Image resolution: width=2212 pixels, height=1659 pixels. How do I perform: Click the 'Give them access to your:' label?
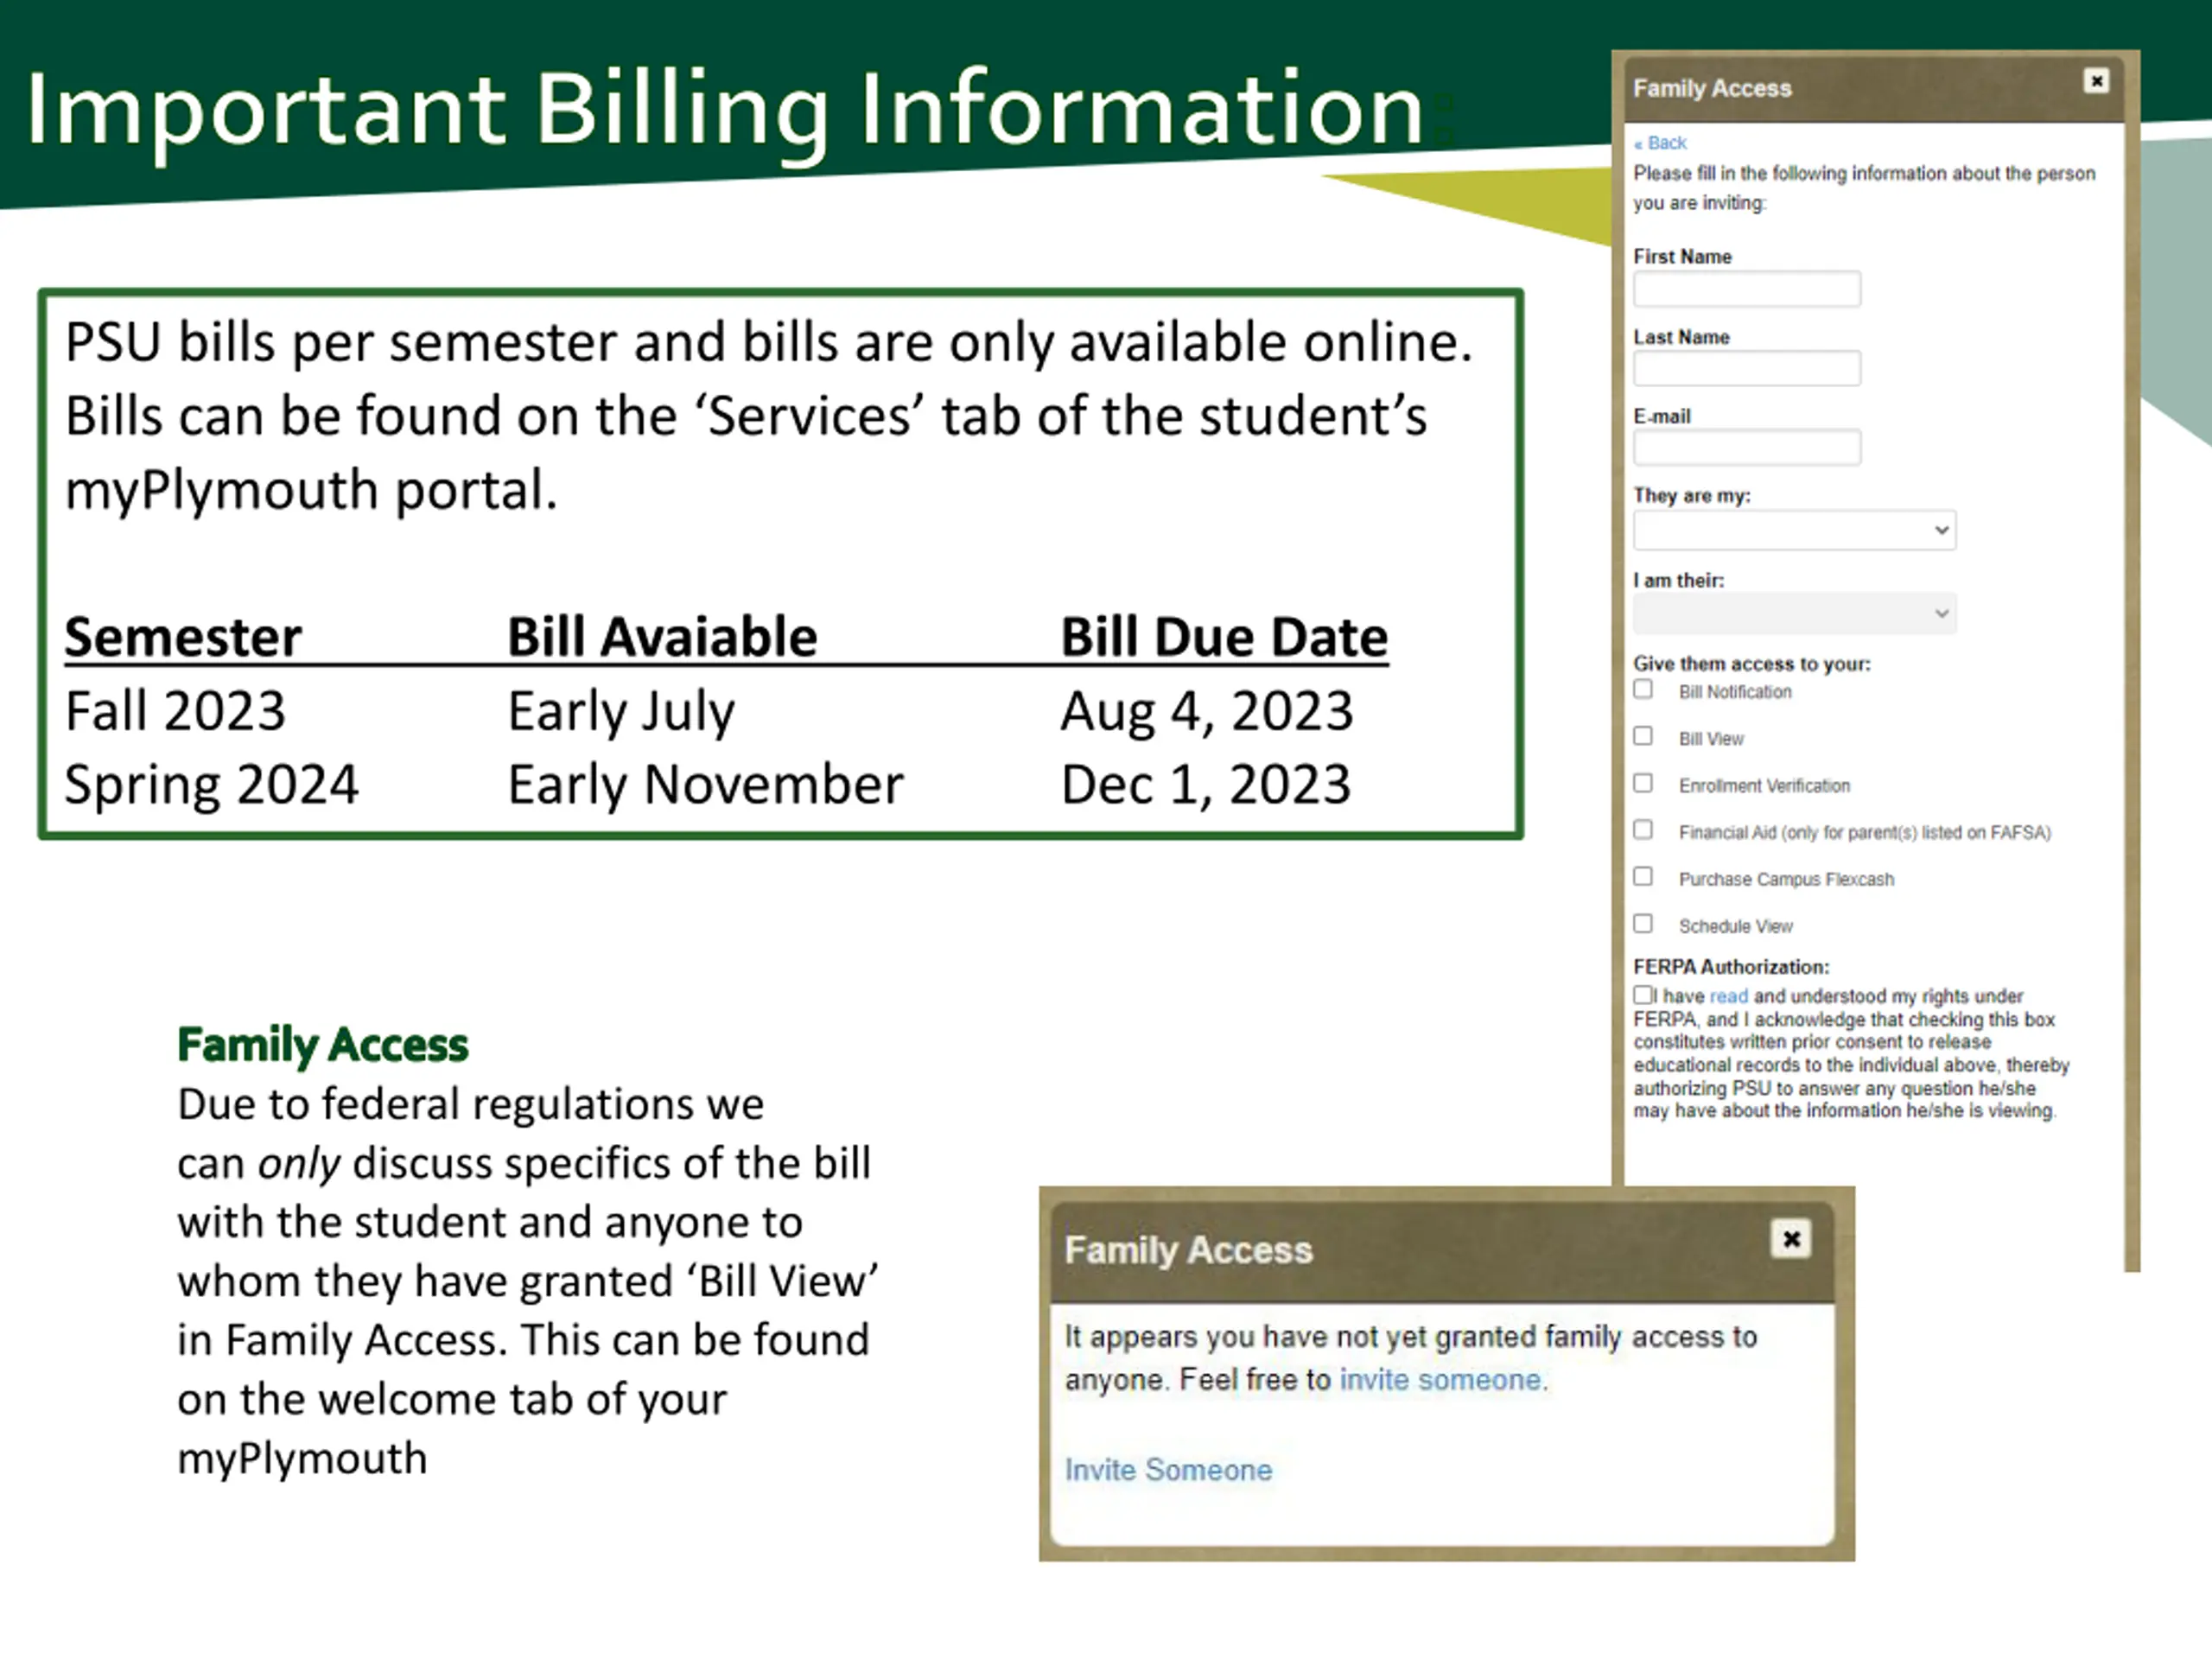pos(1752,664)
